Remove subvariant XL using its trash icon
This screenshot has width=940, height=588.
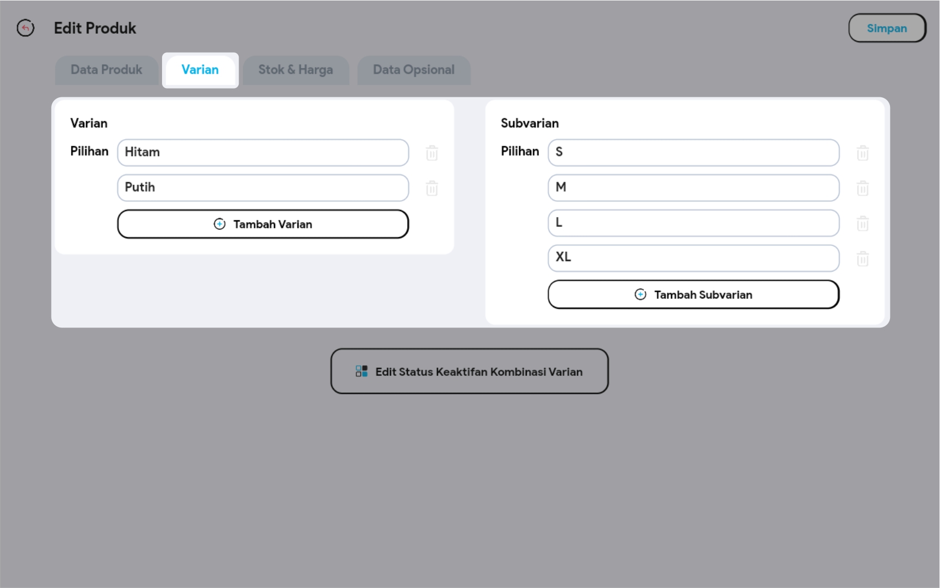[x=862, y=259]
